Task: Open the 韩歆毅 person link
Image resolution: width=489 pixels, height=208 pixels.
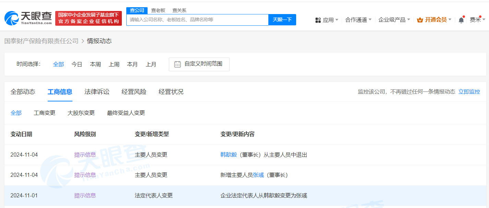Action: point(229,155)
